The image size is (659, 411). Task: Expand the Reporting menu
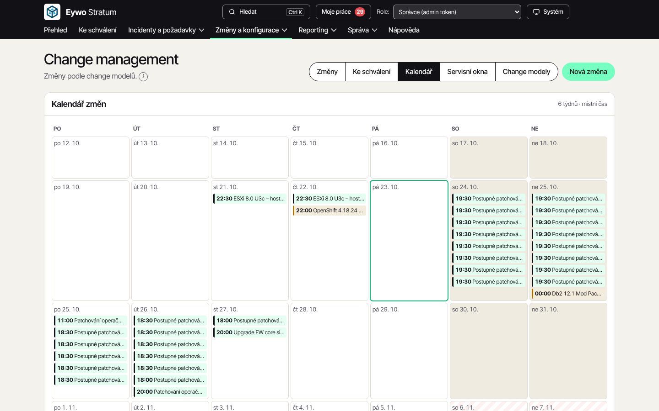318,30
